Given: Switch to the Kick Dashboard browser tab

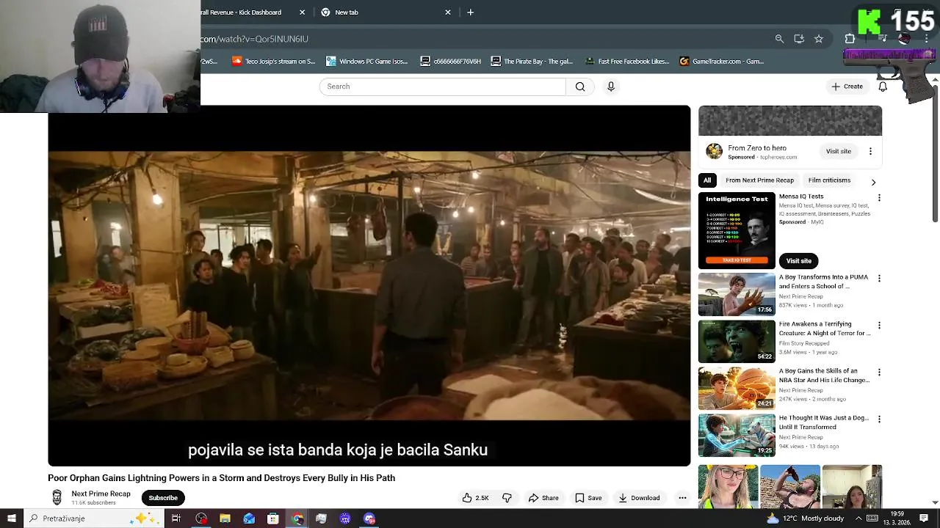Looking at the screenshot, I should coord(252,12).
